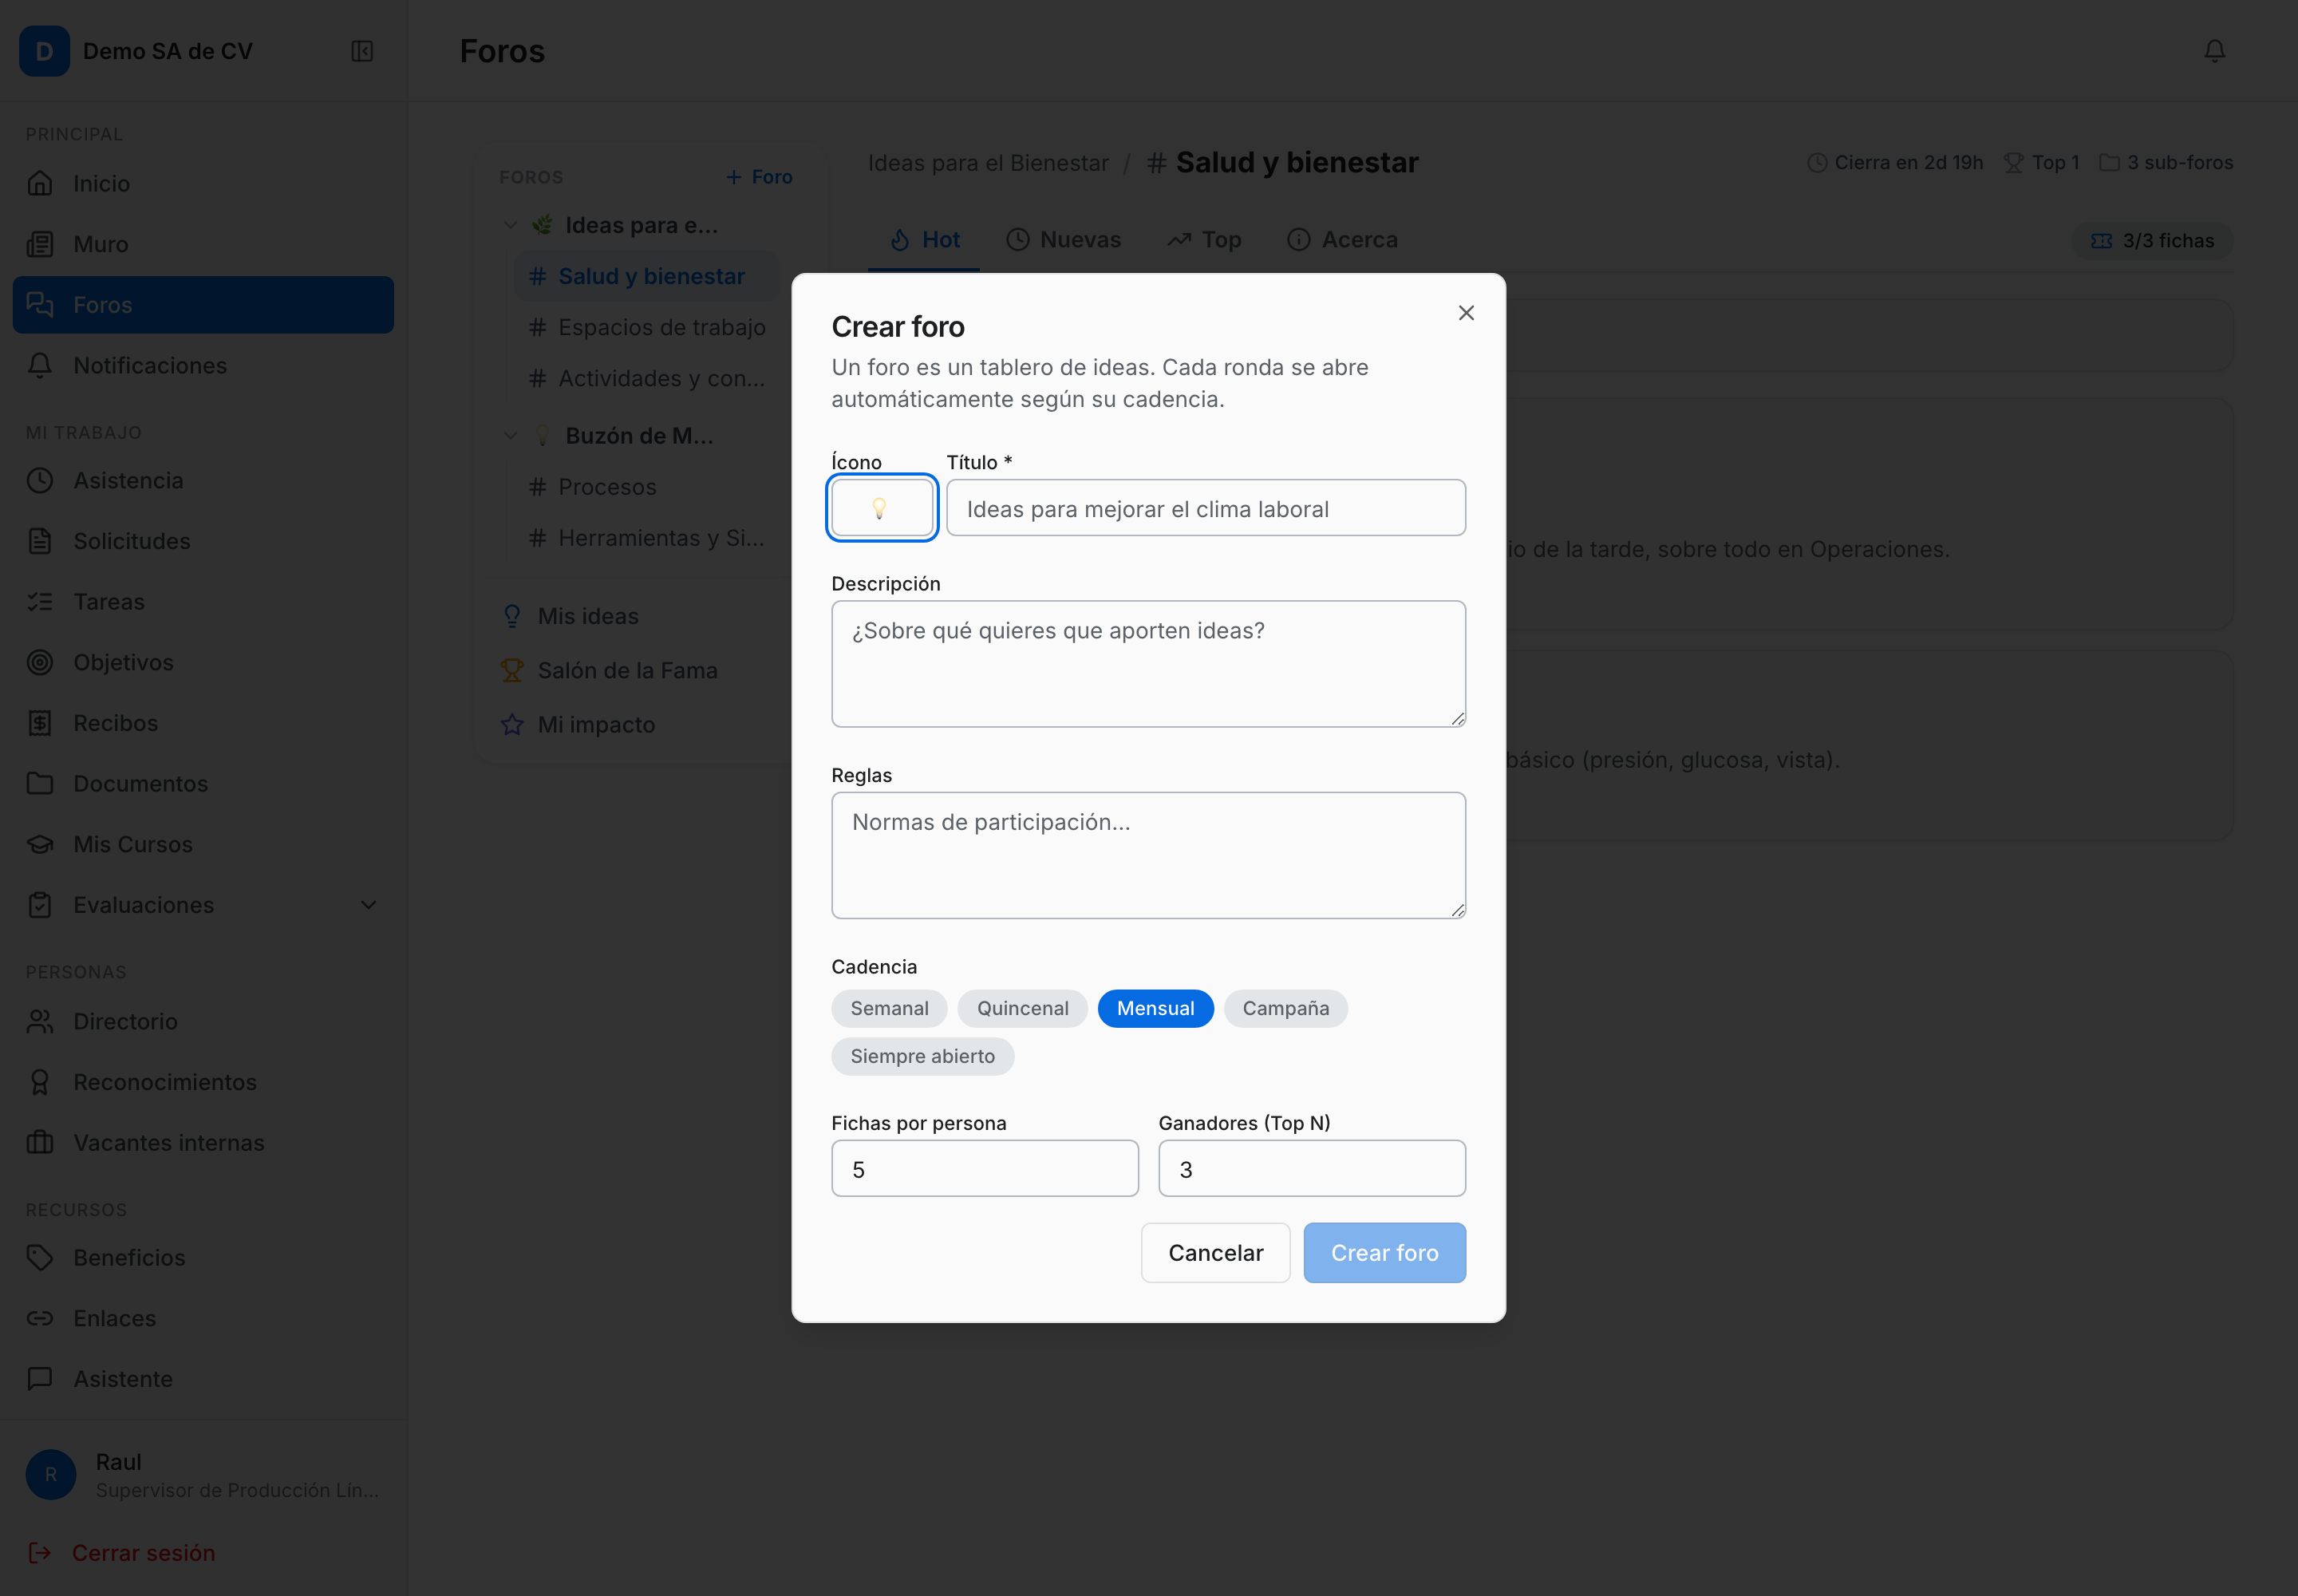Click the notifications bell icon in header
This screenshot has height=1596, width=2298.
[x=2214, y=51]
